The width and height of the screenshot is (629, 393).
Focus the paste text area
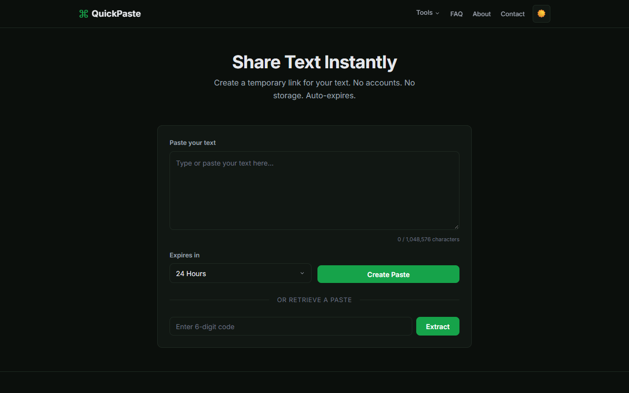[314, 191]
